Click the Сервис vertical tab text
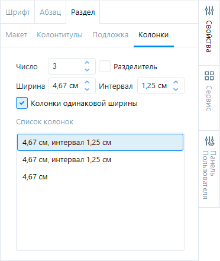Screen dimensions: 220x261 (x=209, y=98)
